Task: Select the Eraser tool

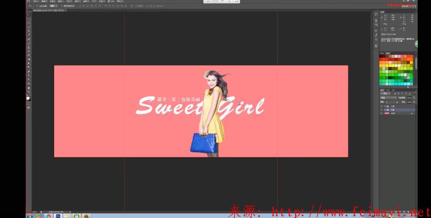Action: coord(28,55)
